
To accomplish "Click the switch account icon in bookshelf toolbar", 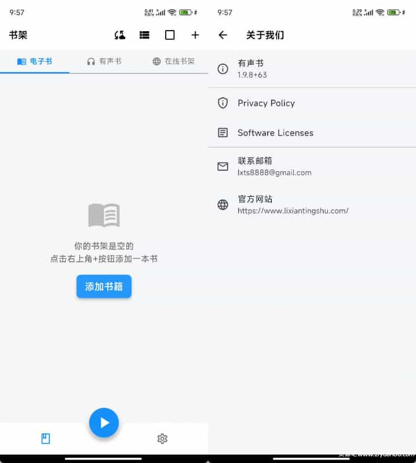I will (120, 35).
